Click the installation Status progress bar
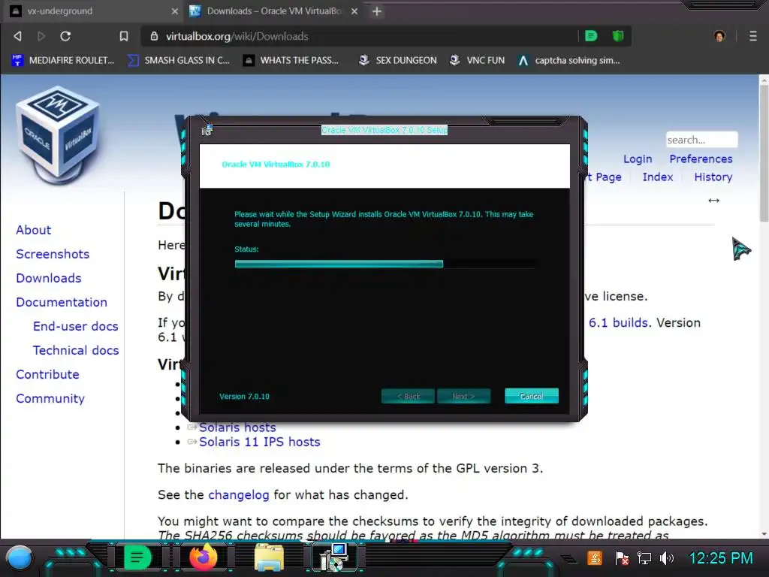The height and width of the screenshot is (577, 769). tap(386, 264)
